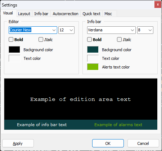Change the Info bar white text color swatch
162x151 pixels.
pos(93,58)
